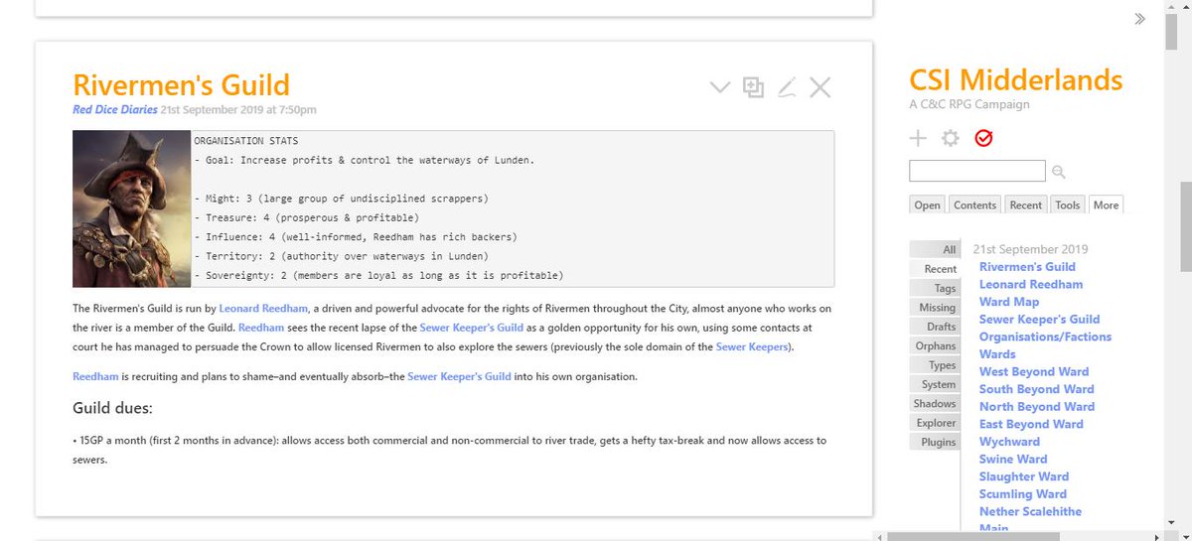This screenshot has width=1192, height=541.
Task: Select the Tags vertical tab
Action: (x=935, y=288)
